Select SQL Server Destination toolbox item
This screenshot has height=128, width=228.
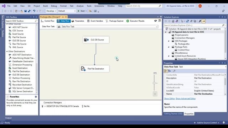tap(22, 91)
